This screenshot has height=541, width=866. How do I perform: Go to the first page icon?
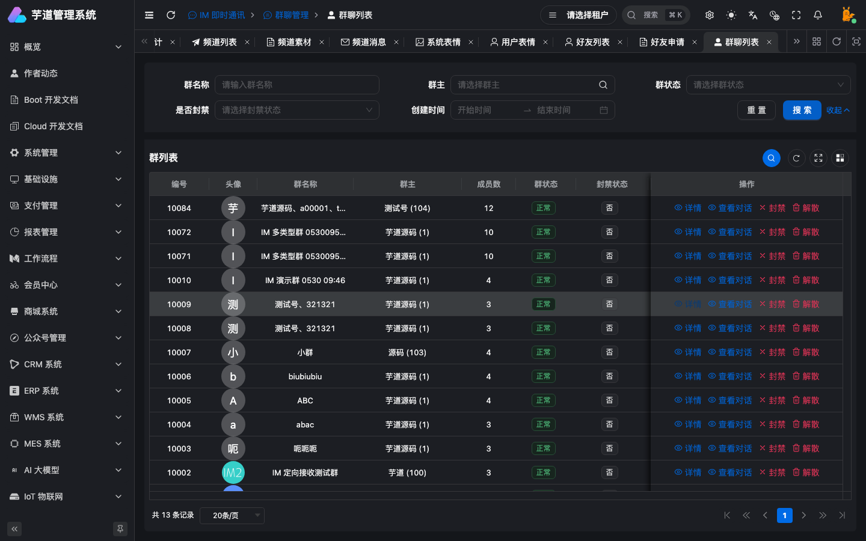point(727,515)
